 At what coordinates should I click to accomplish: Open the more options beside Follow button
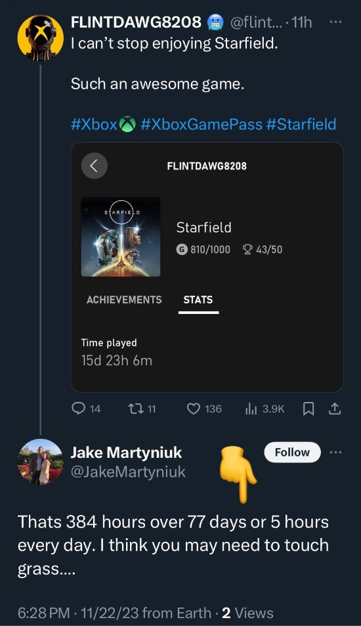335,453
